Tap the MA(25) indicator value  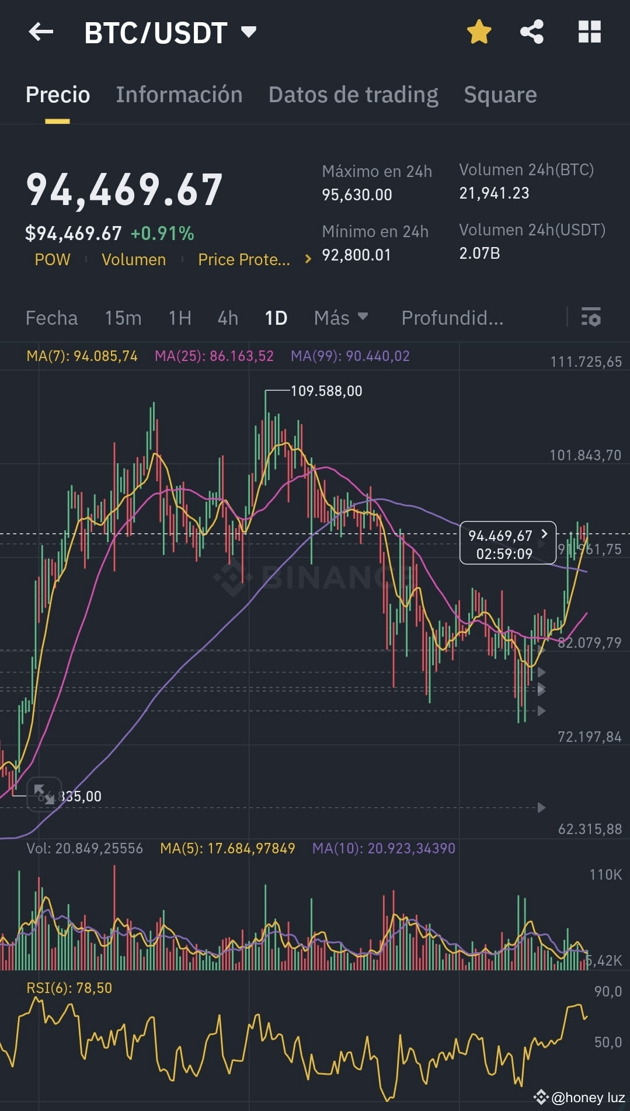tap(214, 356)
